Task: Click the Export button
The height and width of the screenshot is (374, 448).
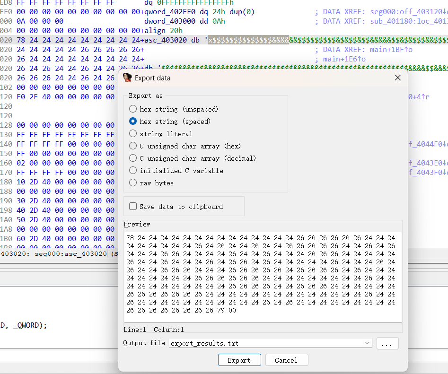Action: (x=239, y=360)
